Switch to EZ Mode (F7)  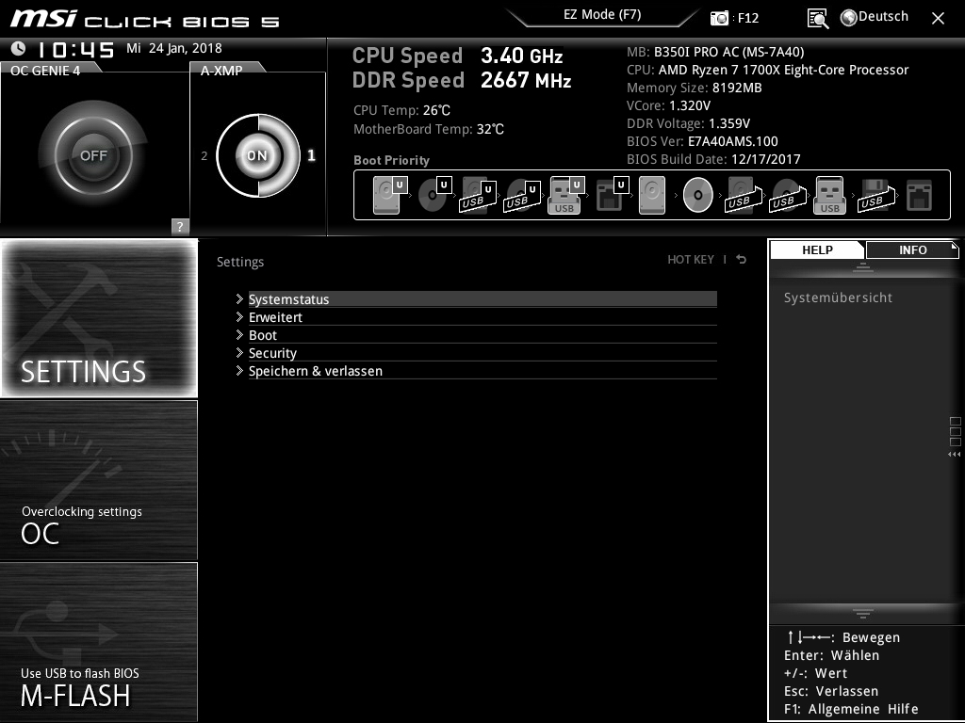point(602,15)
